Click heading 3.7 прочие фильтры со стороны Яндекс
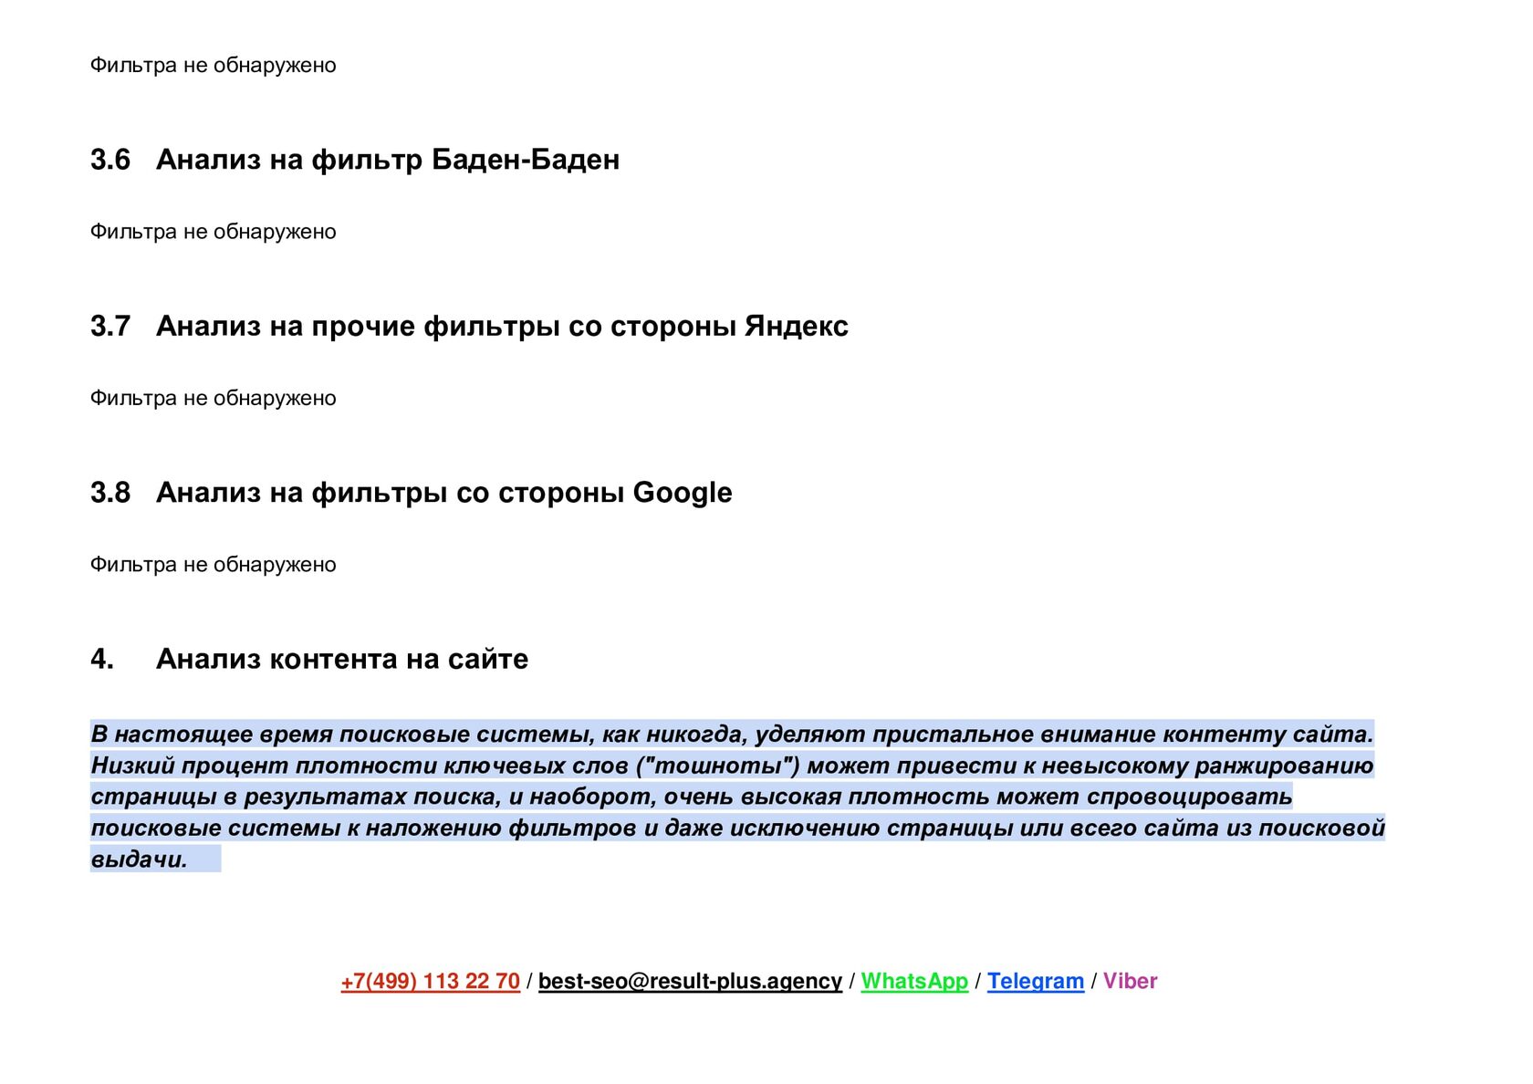 [469, 327]
